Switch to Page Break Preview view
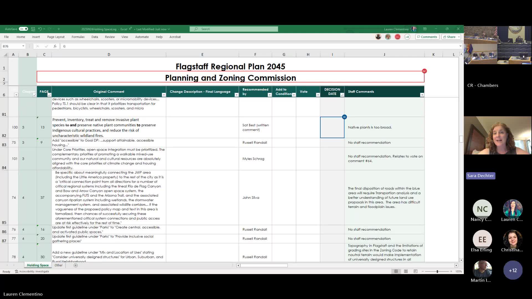This screenshot has width=532, height=299. point(415,271)
